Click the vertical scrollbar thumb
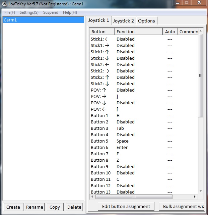 tap(201, 75)
